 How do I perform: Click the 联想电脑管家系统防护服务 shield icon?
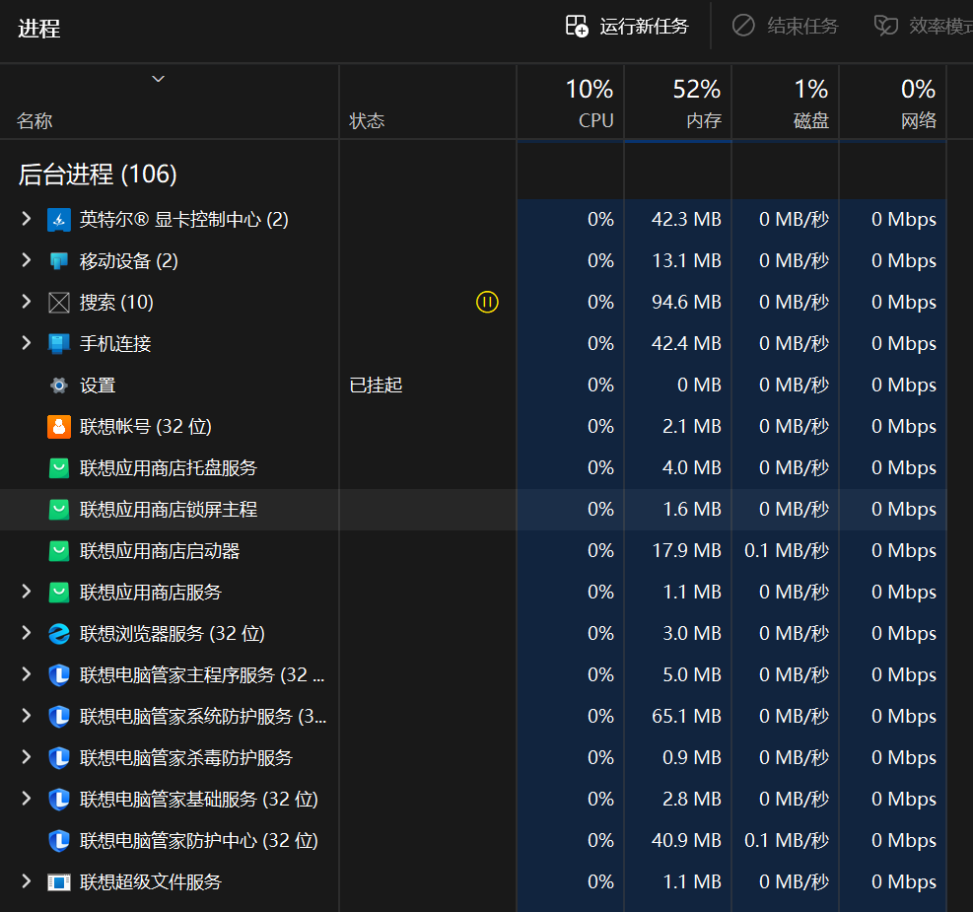pyautogui.click(x=59, y=717)
